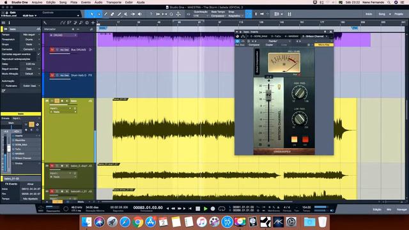Select the Split tool
The image size is (409, 230).
[x=105, y=14]
